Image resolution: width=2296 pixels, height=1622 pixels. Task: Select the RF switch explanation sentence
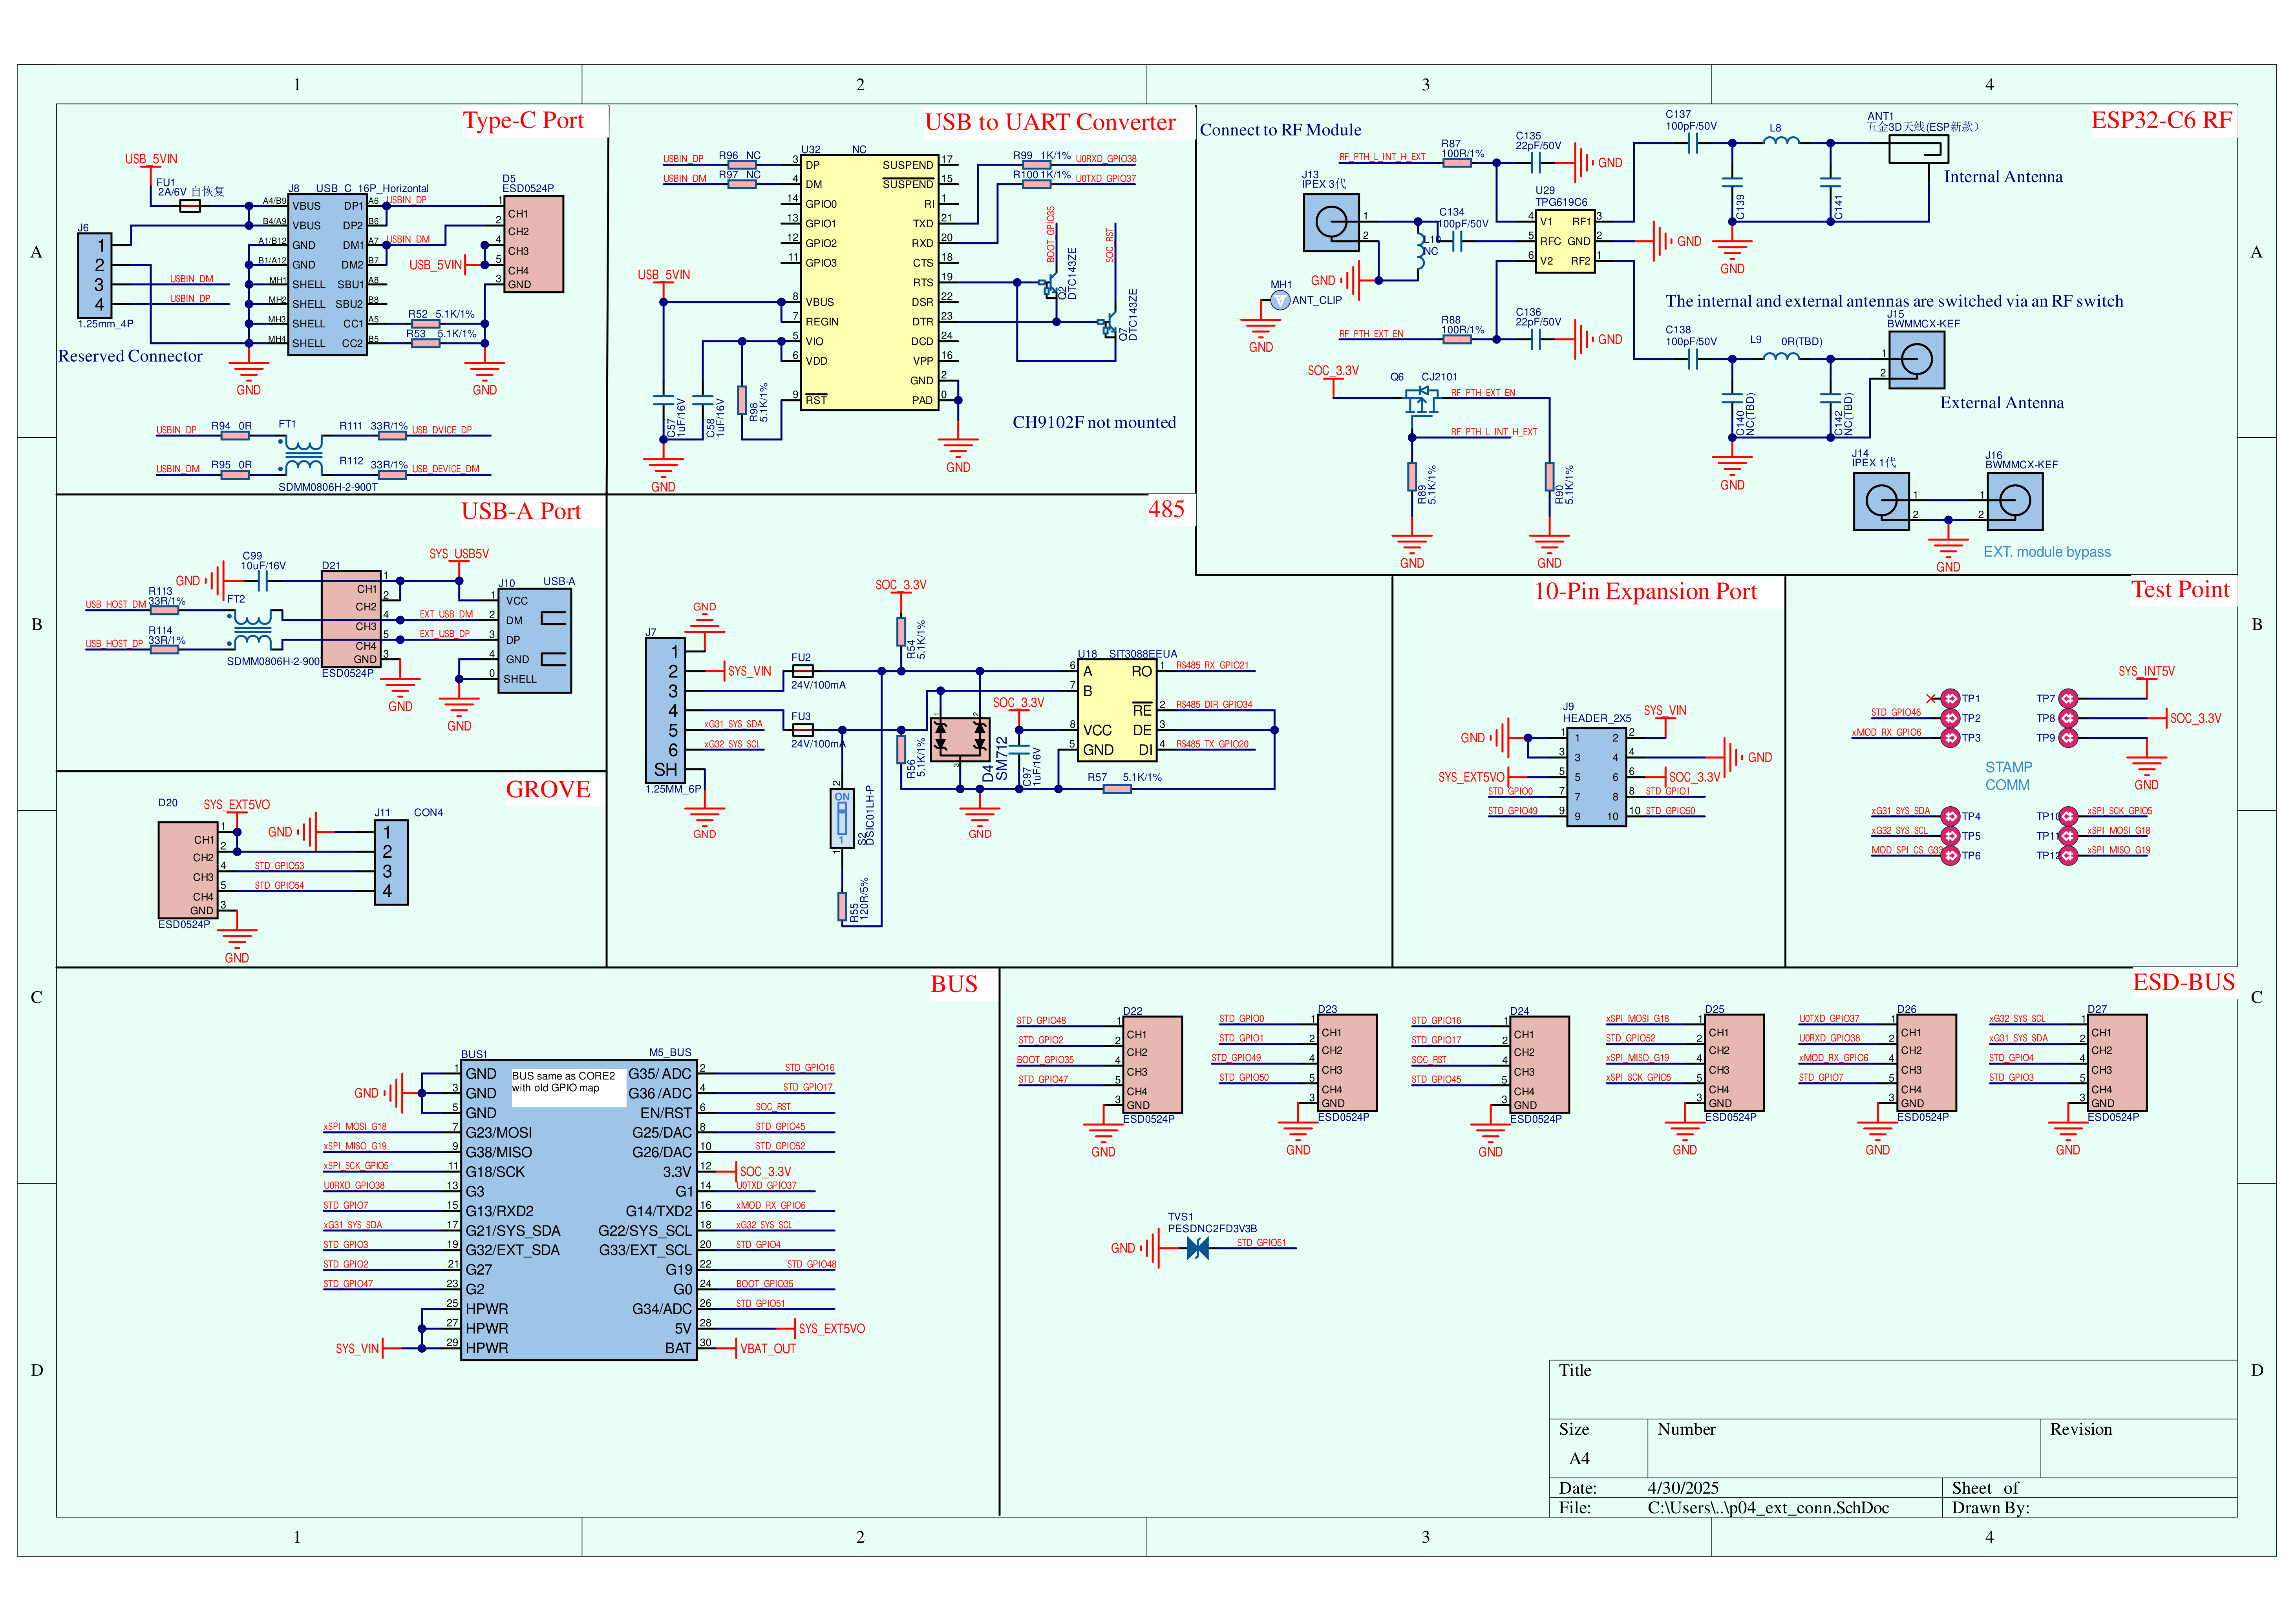coord(1894,301)
